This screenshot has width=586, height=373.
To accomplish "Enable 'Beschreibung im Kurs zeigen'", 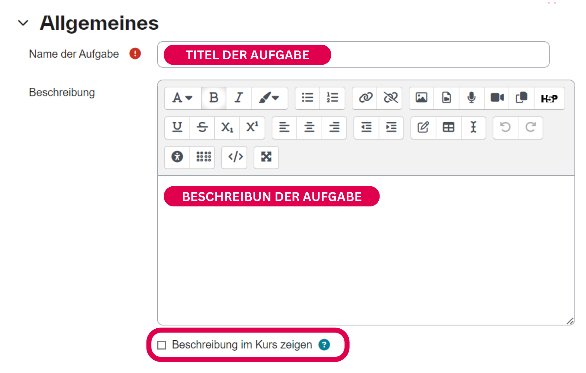I will point(161,345).
